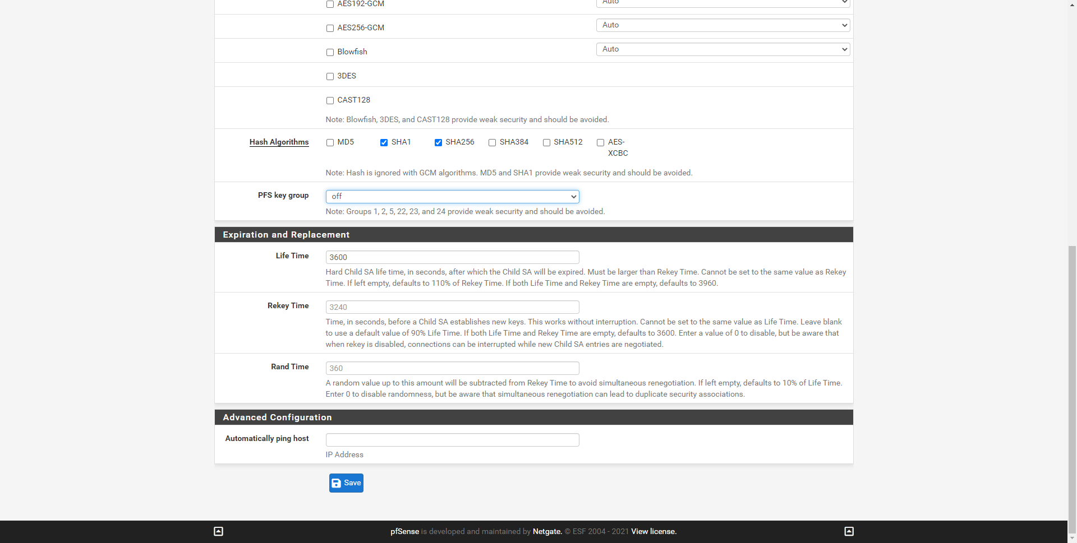1077x543 pixels.
Task: Open the View license link
Action: coord(653,532)
